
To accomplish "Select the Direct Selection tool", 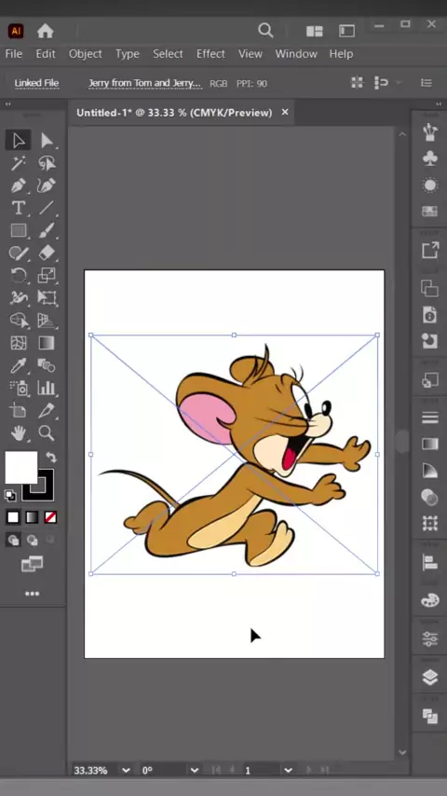I will click(x=47, y=140).
